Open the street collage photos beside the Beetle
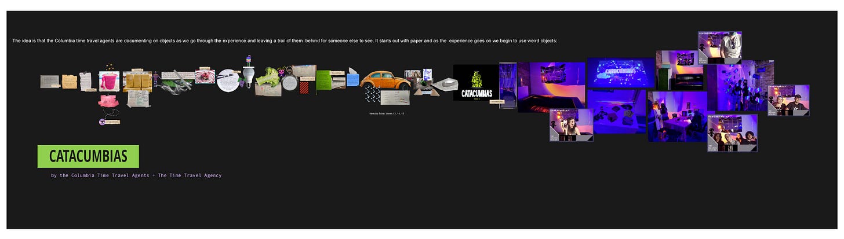 coord(419,80)
